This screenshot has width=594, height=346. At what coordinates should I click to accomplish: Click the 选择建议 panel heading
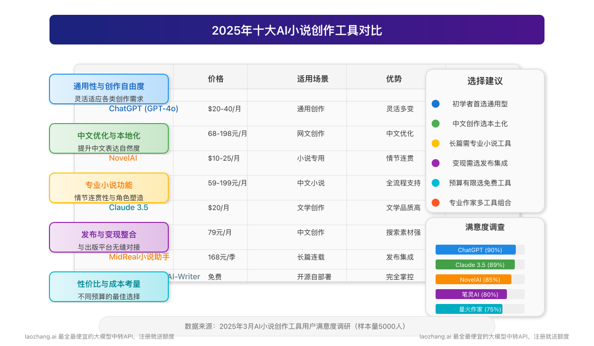(485, 81)
